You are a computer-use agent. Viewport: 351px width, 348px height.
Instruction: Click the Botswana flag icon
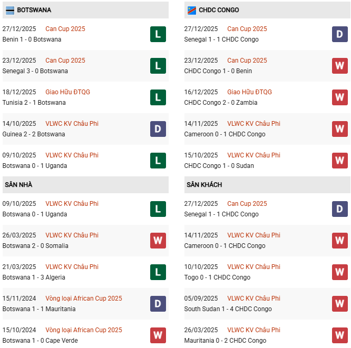10,10
